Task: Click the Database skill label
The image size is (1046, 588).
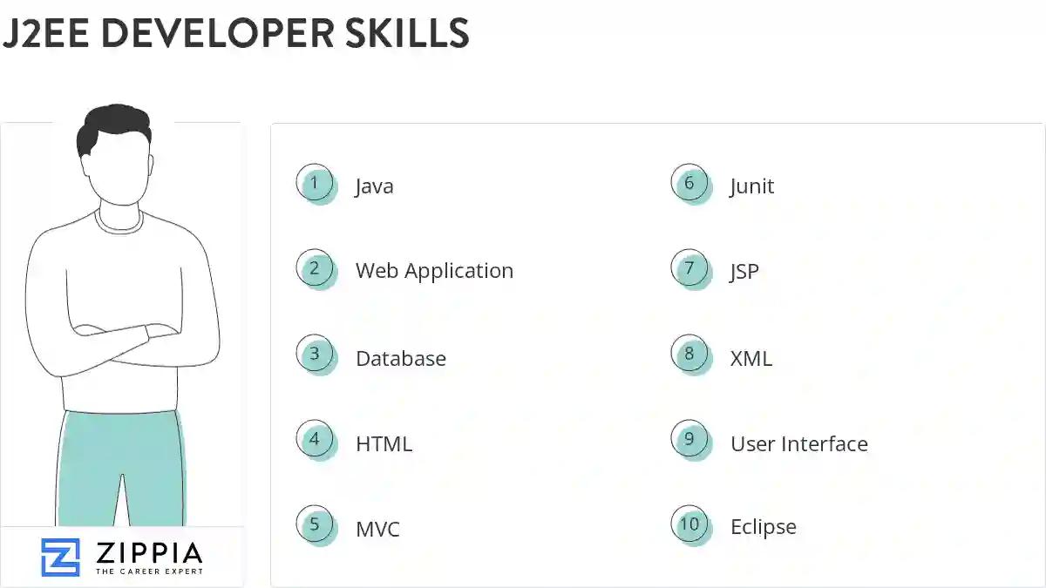Action: 401,358
